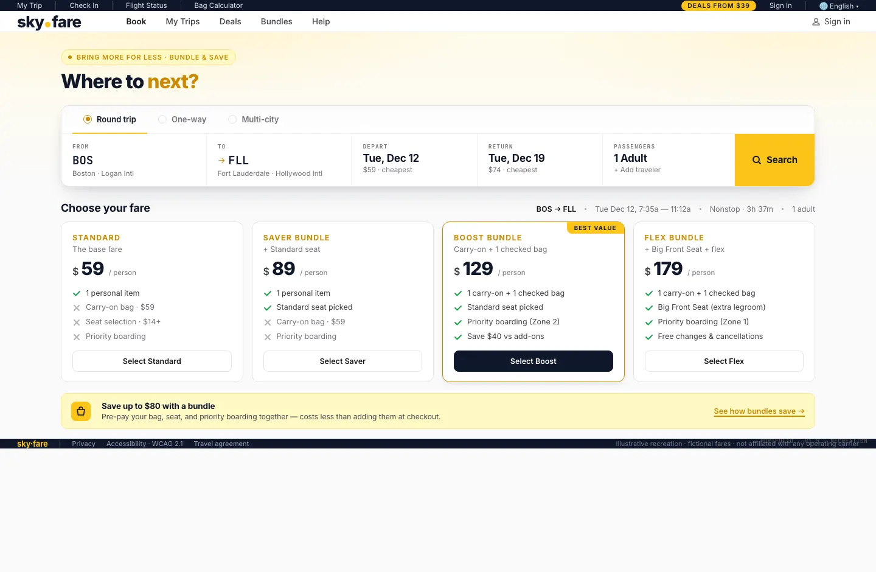Open Check In in the top bar

click(84, 5)
